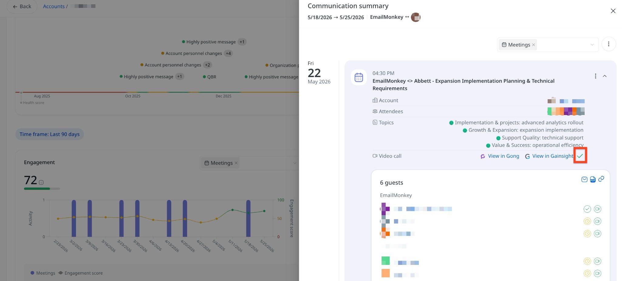Expand the +2 Account personnel changes badge
Screen dimensions: 622x281
pyautogui.click(x=207, y=65)
